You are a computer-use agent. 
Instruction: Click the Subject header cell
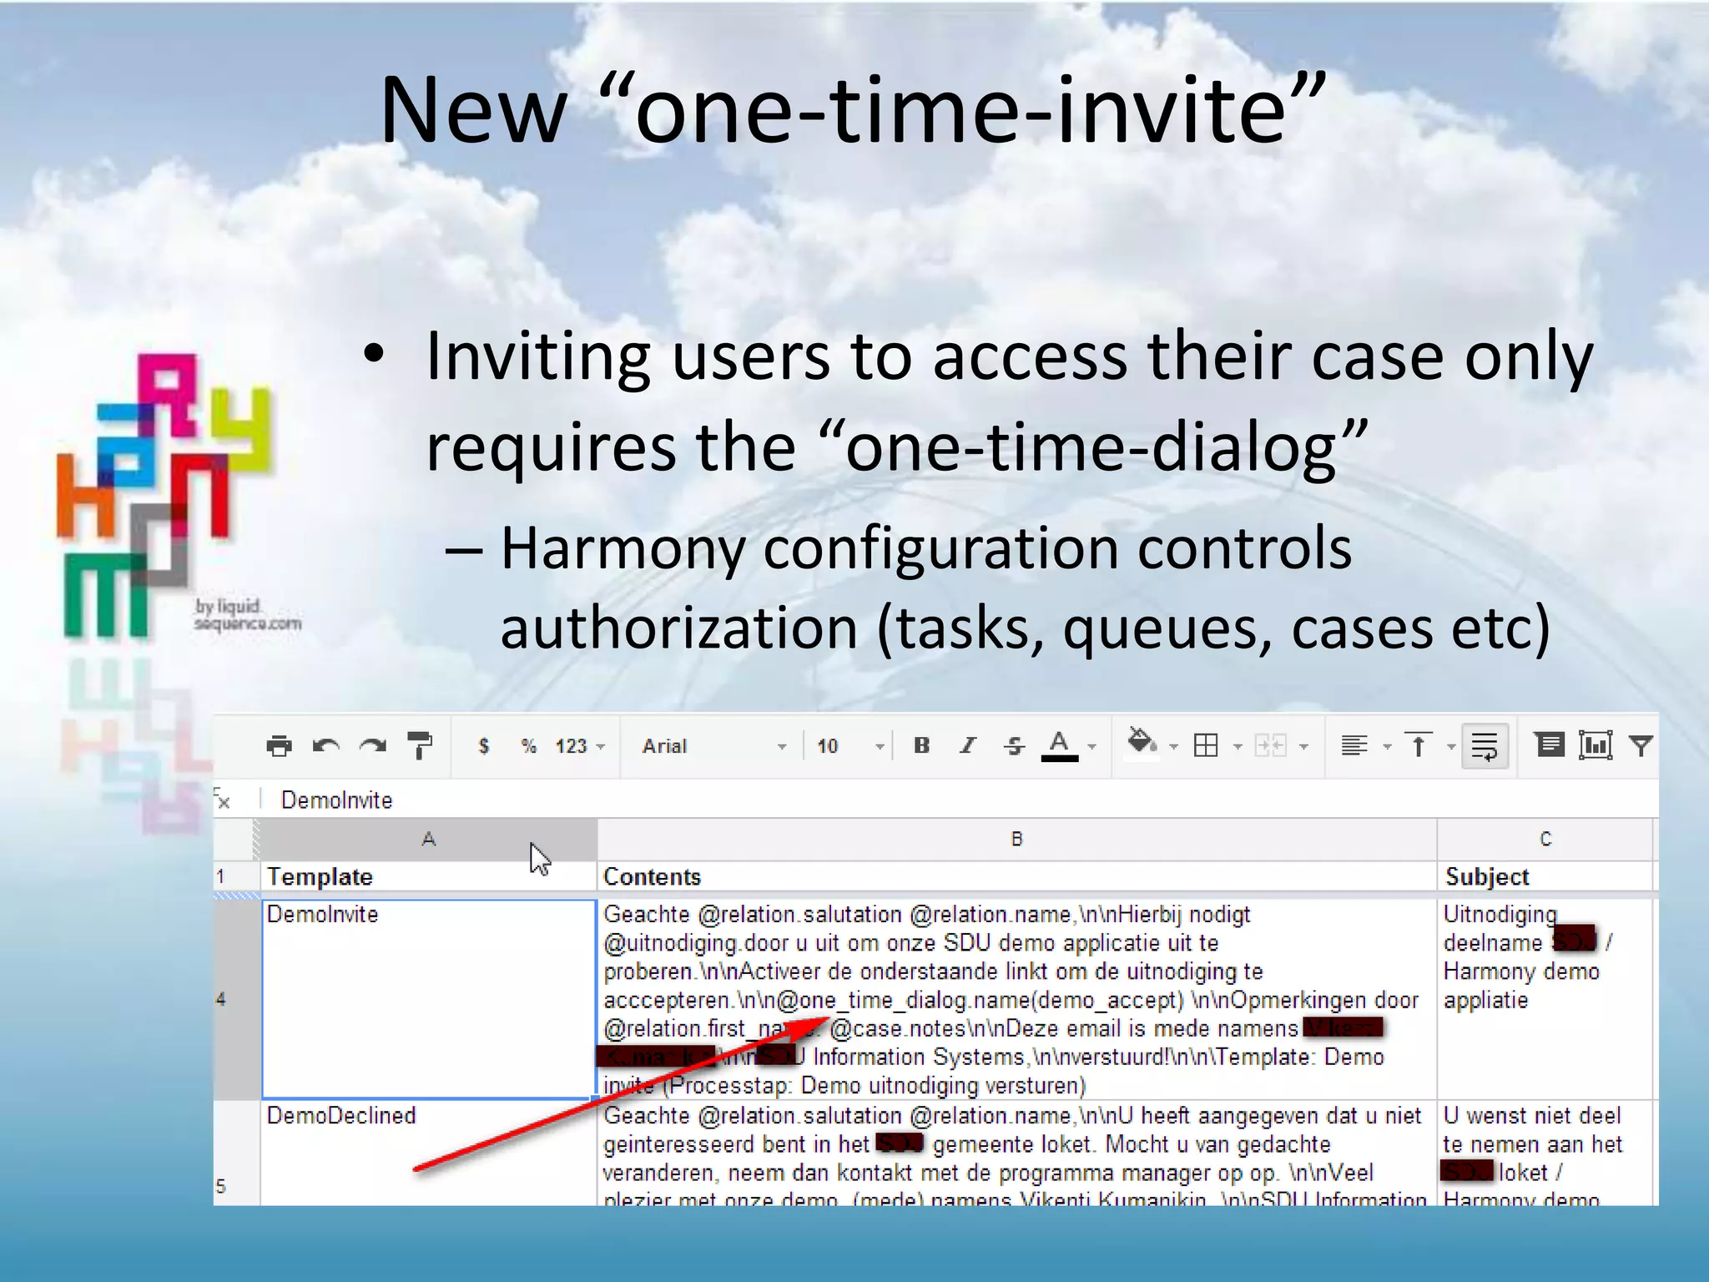click(x=1545, y=876)
